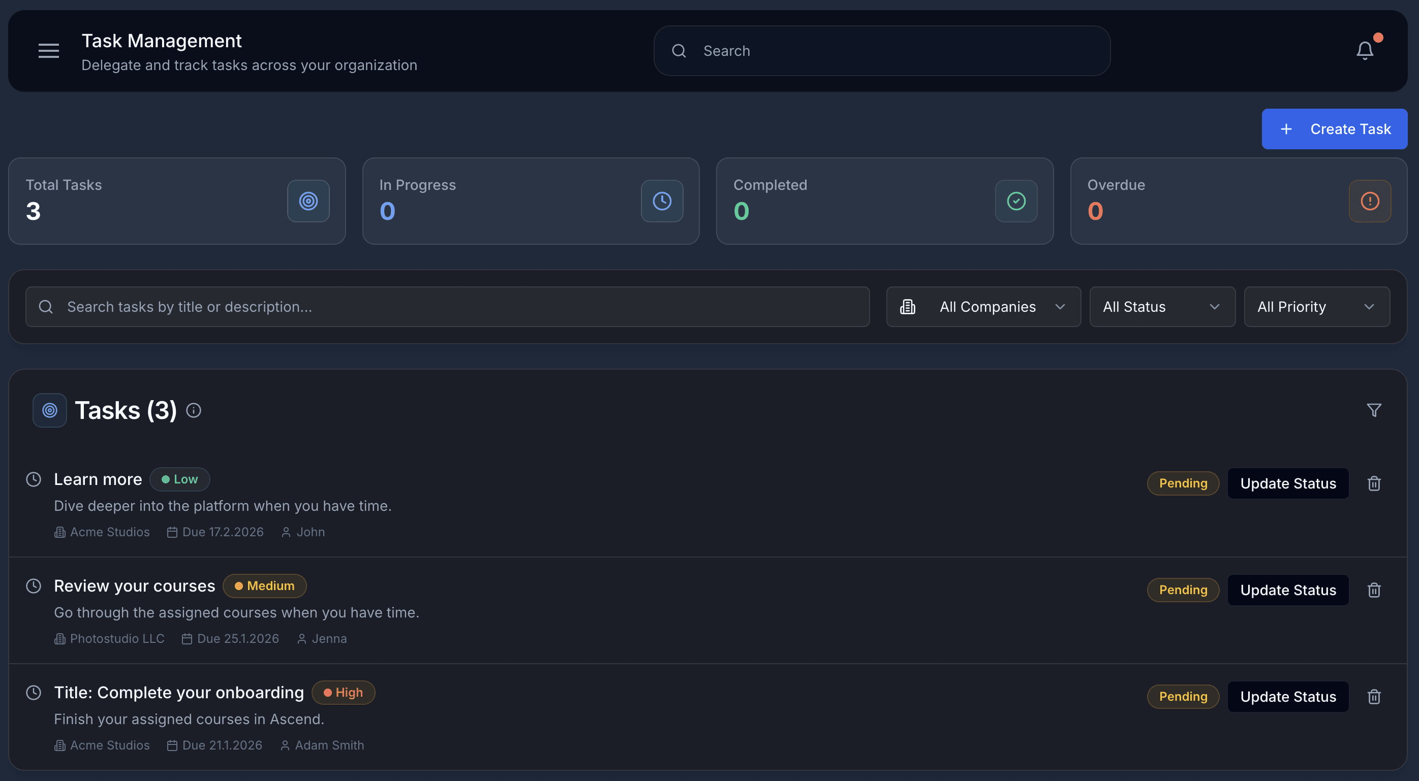Open the All Status dropdown
The image size is (1419, 781).
tap(1162, 307)
